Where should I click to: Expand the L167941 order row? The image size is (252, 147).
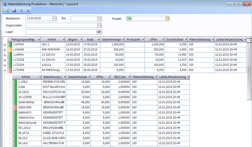click(x=4, y=45)
